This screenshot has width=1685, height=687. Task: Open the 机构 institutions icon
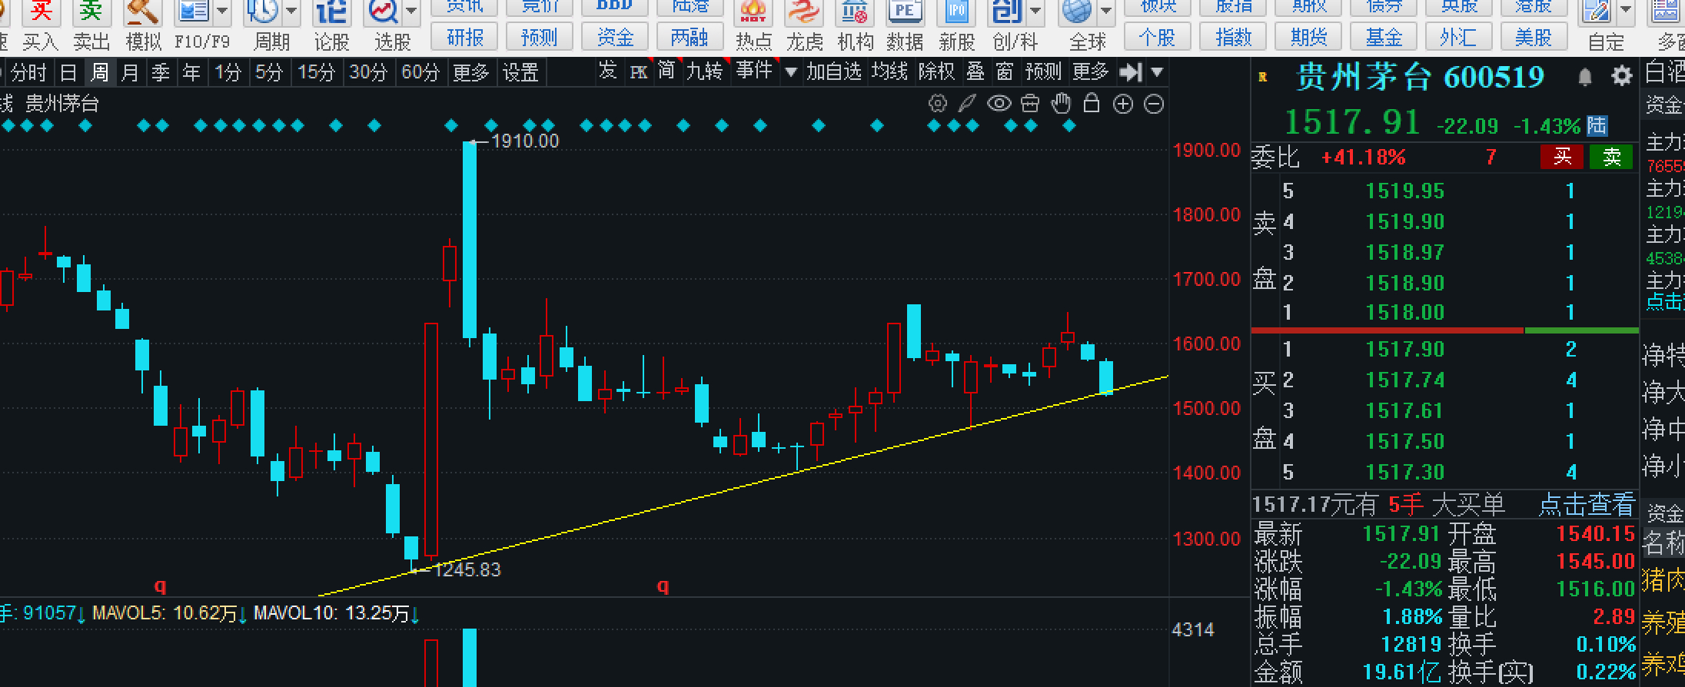[854, 12]
